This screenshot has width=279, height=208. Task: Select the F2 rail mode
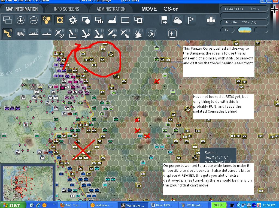pos(21,34)
